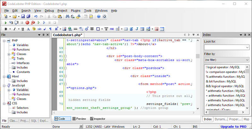Click the Find in Files icon

(78, 17)
